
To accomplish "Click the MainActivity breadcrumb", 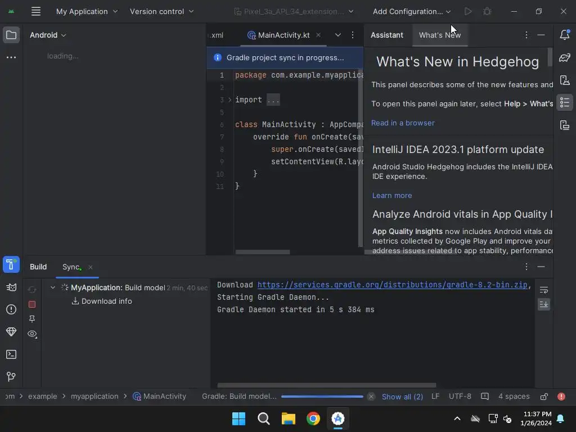I will click(x=159, y=397).
